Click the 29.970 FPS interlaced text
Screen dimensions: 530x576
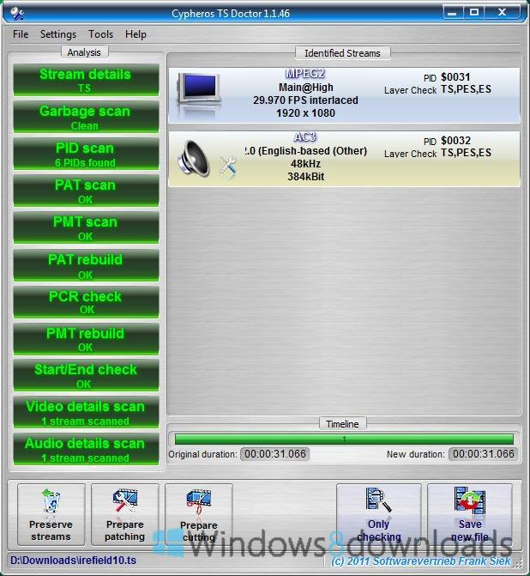305,100
